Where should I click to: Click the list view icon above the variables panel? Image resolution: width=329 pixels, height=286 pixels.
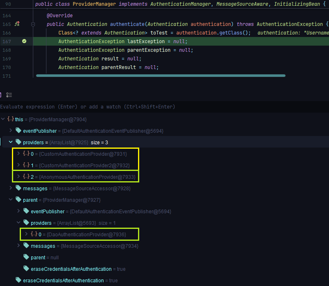coord(9,95)
